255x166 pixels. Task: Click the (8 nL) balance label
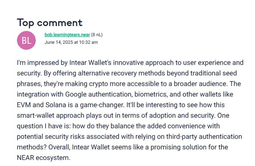pos(97,35)
